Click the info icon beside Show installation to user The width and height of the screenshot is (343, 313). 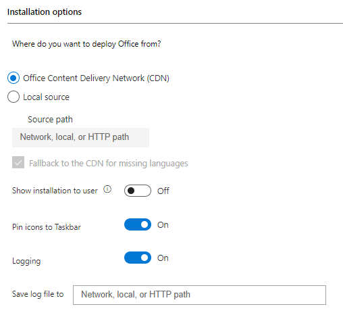pyautogui.click(x=107, y=189)
